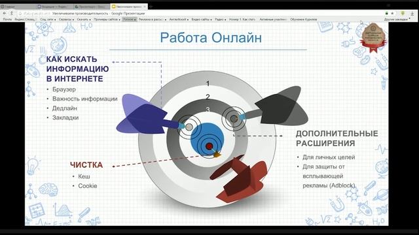Click the Браузер bullet item
The height and width of the screenshot is (235, 419).
pyautogui.click(x=64, y=89)
